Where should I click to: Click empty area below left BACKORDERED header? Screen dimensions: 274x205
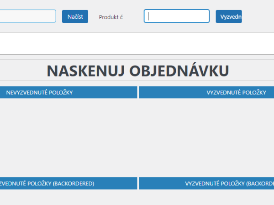(x=68, y=197)
